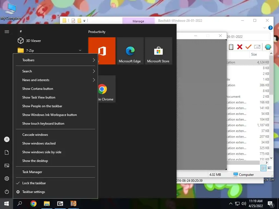This screenshot has height=209, width=279.
Task: Click Explorer help question mark icon
Action: click(x=271, y=28)
